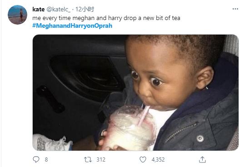Open kate's round profile avatar
Image resolution: width=244 pixels, height=167 pixels.
pos(17,15)
